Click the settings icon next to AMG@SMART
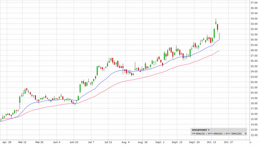 coord(209,130)
